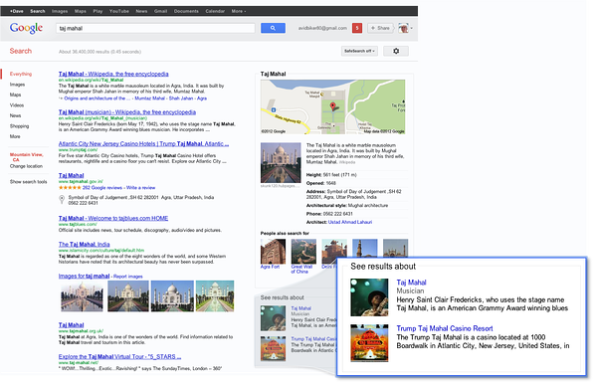Click the Agra Fort thumbnail

273,252
